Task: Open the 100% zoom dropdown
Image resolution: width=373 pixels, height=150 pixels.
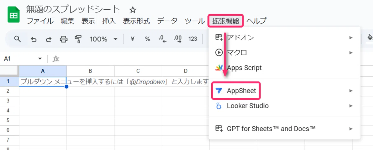Action: [104, 39]
